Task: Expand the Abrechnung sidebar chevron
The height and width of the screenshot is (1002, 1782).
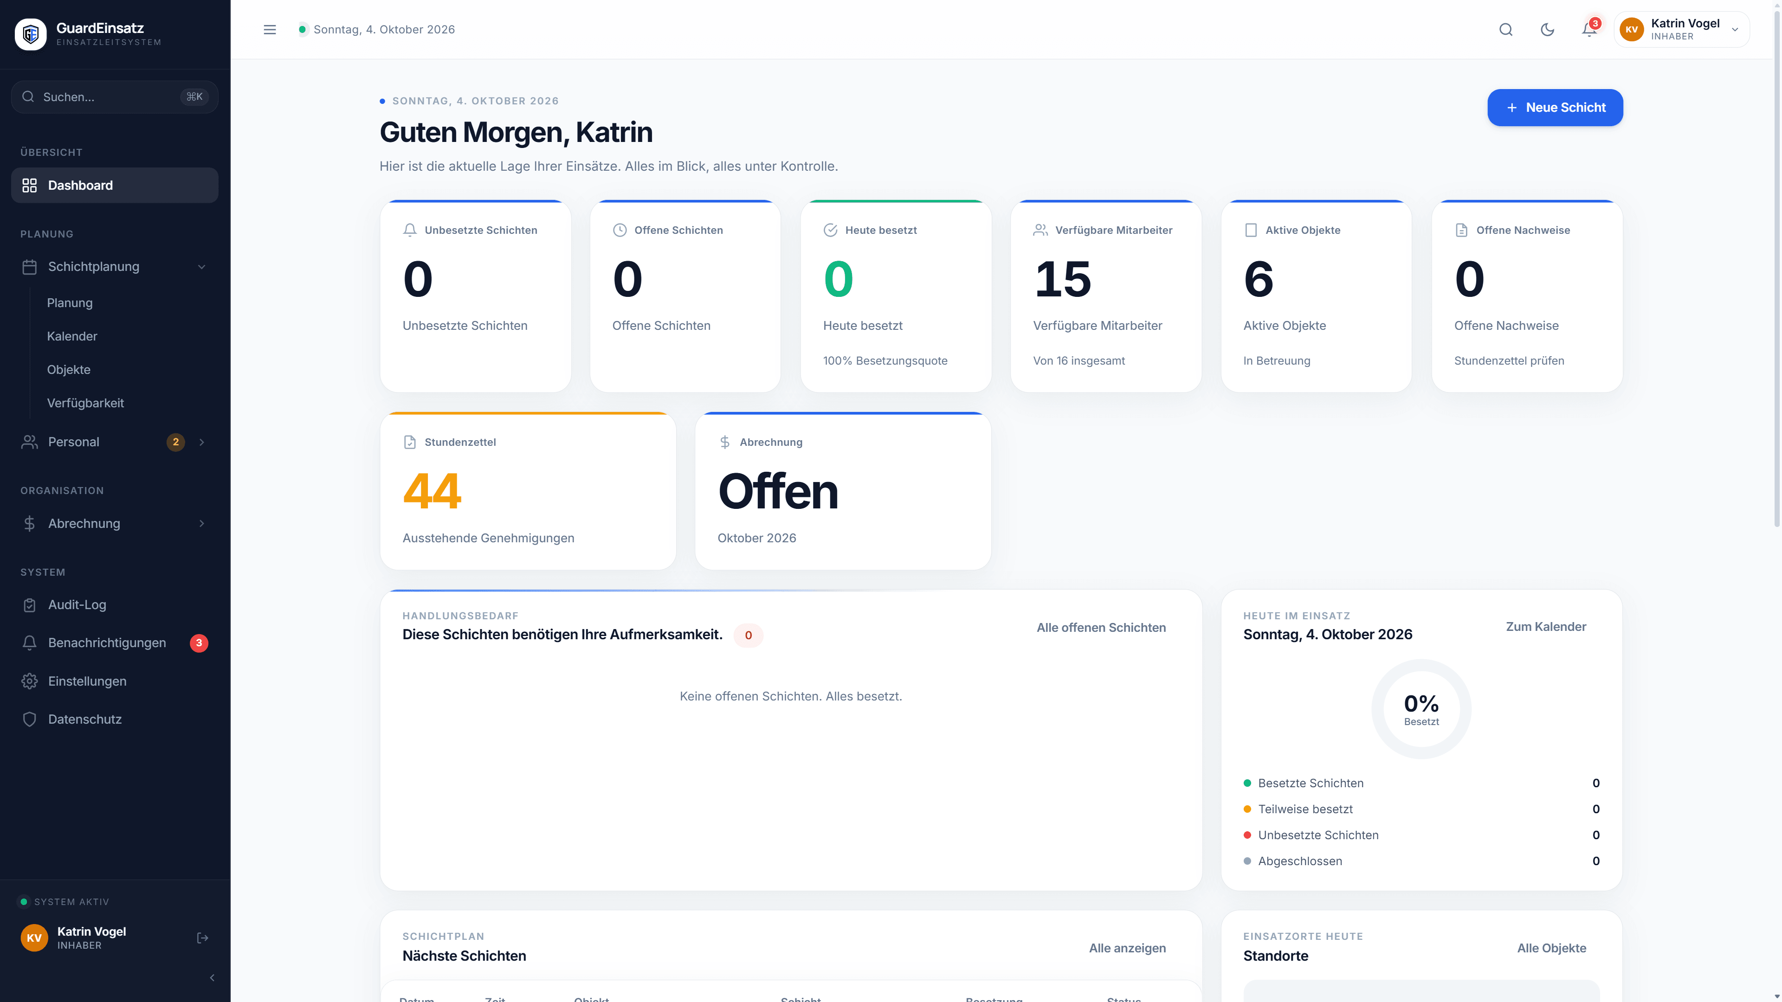Action: (201, 523)
